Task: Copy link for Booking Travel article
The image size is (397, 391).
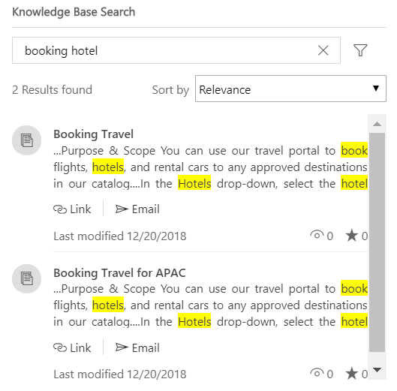Action: 72,209
